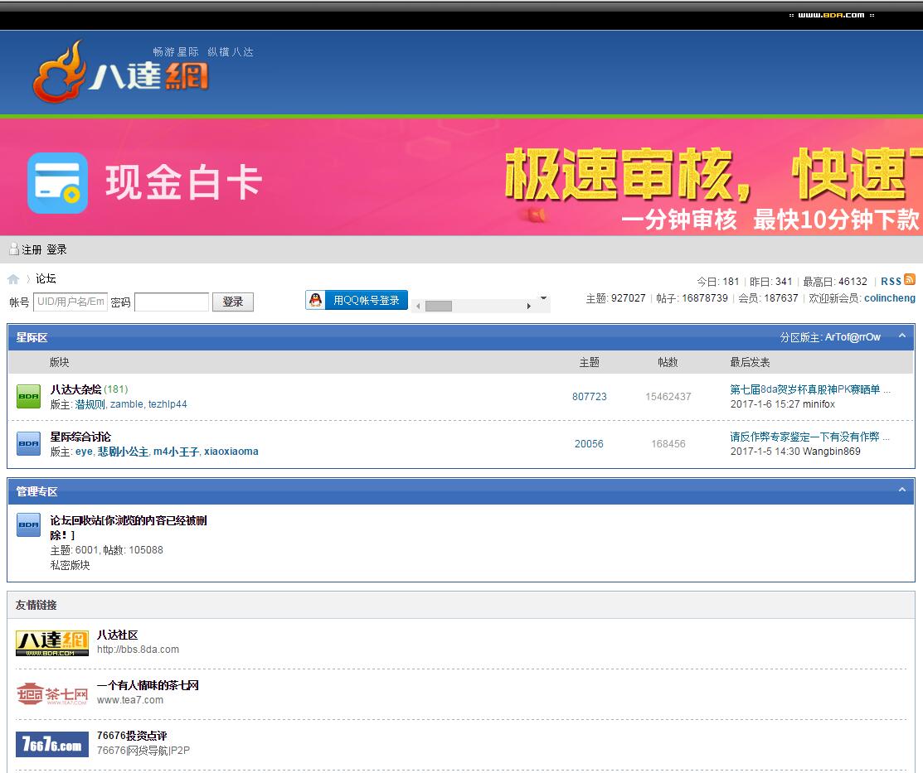Collapse the 星际区 section
Viewport: 923px width, 773px height.
[x=902, y=336]
